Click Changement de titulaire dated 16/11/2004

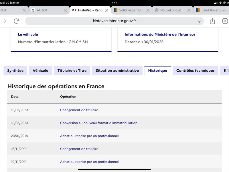click(79, 149)
